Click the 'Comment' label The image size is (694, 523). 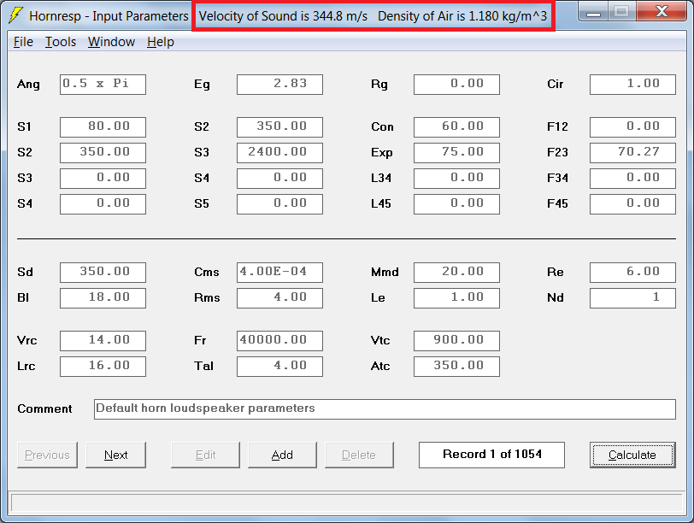(44, 408)
